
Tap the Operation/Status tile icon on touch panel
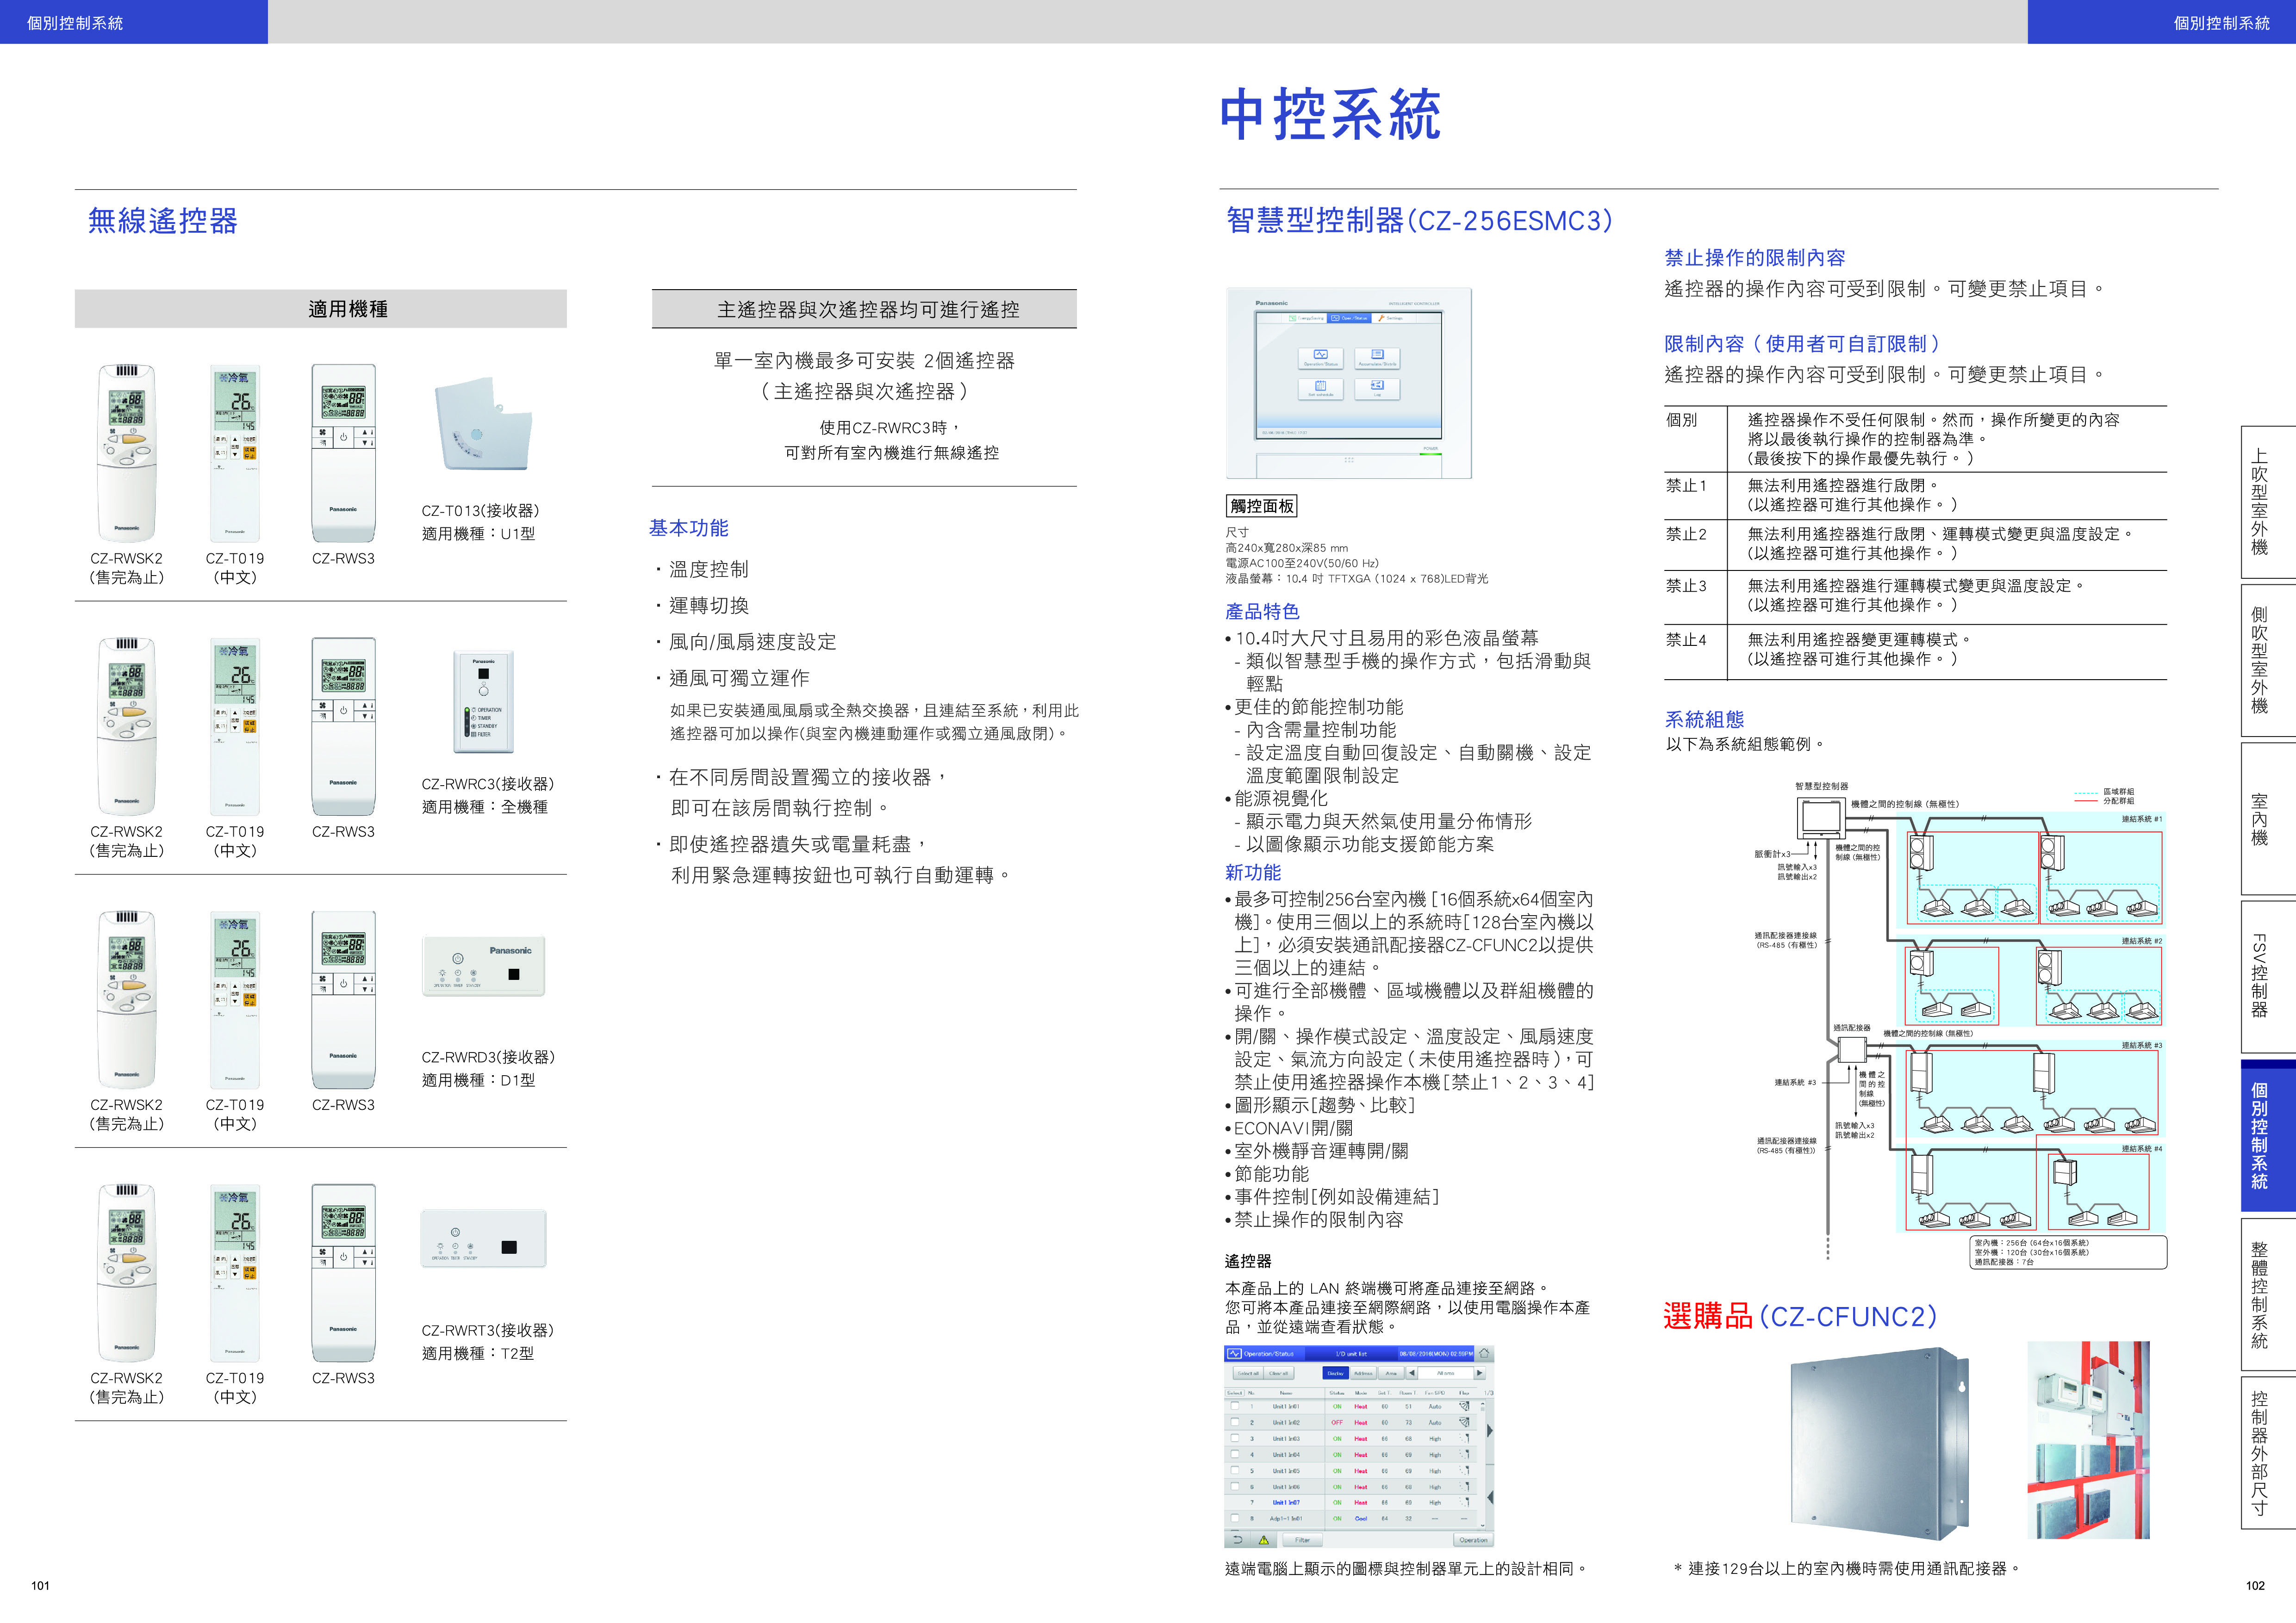pyautogui.click(x=1321, y=355)
